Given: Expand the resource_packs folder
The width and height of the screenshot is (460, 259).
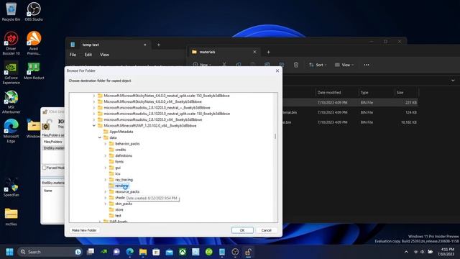Looking at the screenshot, I should [106, 191].
